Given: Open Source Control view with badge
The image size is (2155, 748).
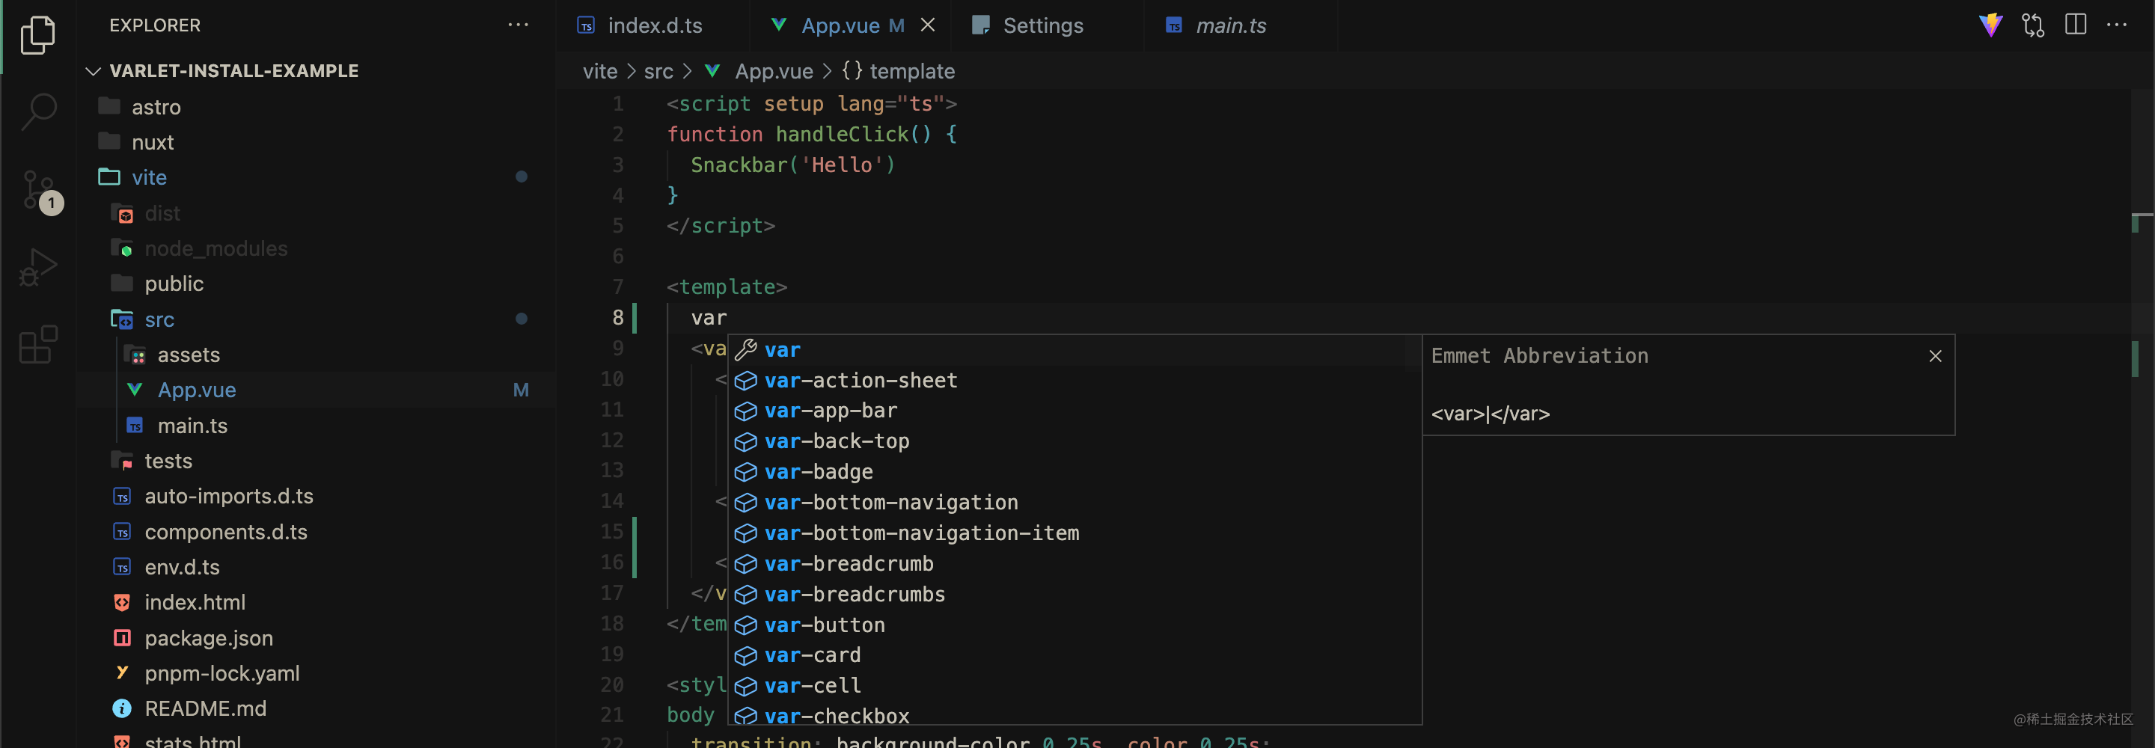Looking at the screenshot, I should point(37,190).
